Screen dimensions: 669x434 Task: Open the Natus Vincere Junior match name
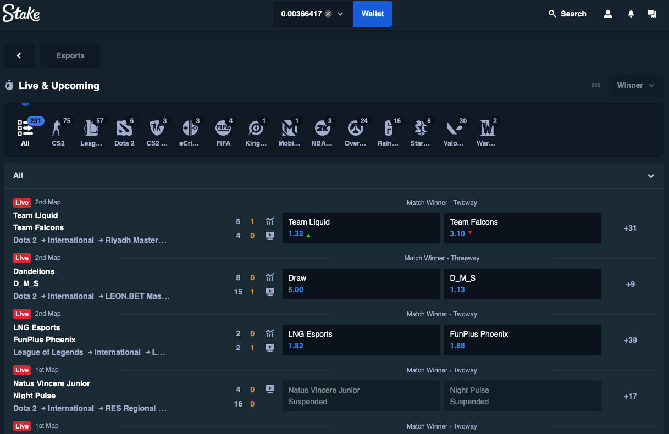(52, 383)
